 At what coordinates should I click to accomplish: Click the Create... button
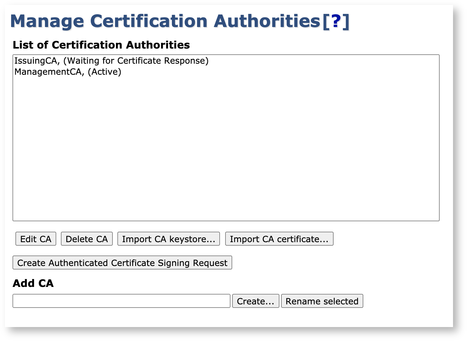[255, 301]
